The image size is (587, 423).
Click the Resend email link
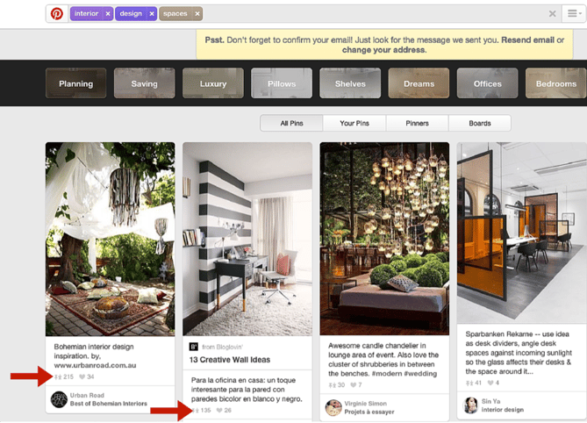(528, 40)
